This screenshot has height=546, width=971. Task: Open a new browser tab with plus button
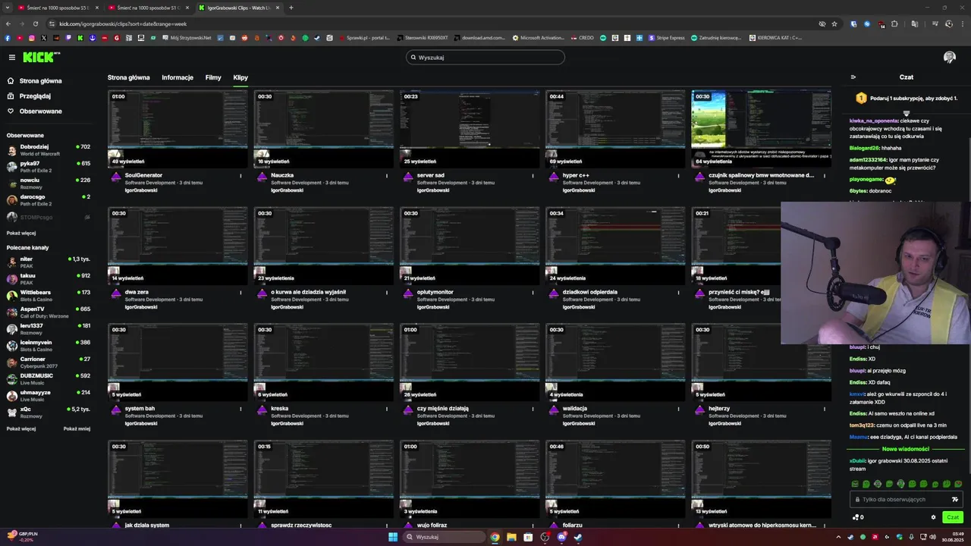pos(291,8)
